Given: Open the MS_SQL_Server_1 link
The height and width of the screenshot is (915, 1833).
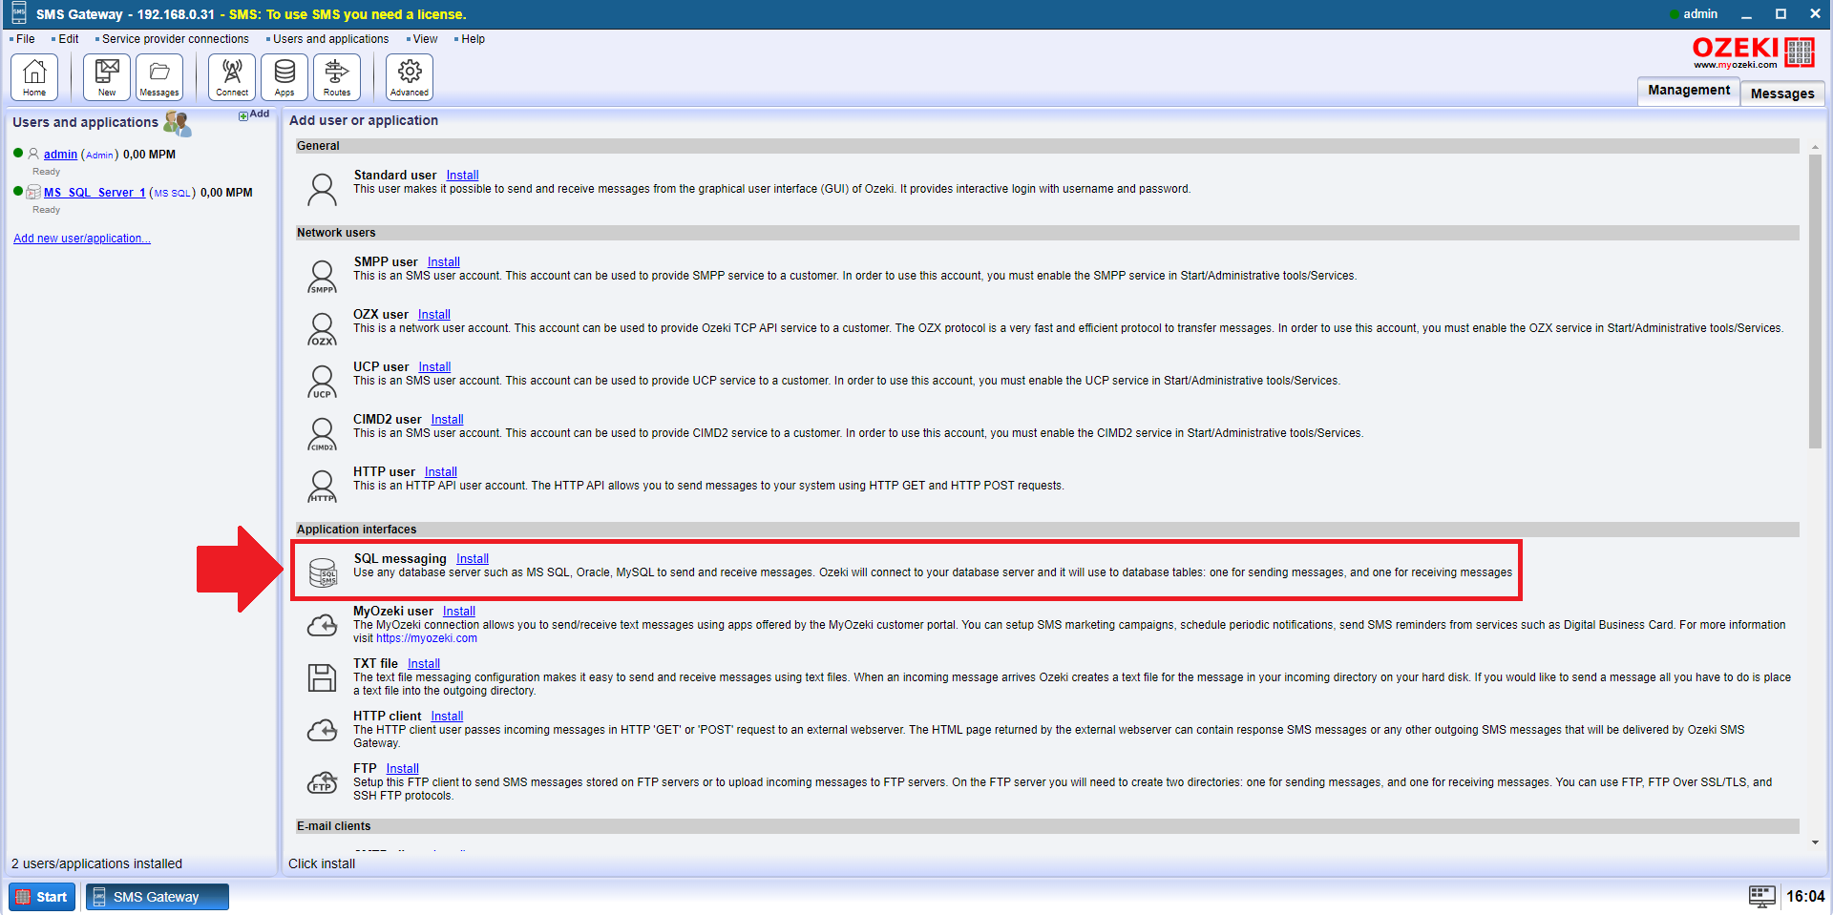Looking at the screenshot, I should pos(95,193).
